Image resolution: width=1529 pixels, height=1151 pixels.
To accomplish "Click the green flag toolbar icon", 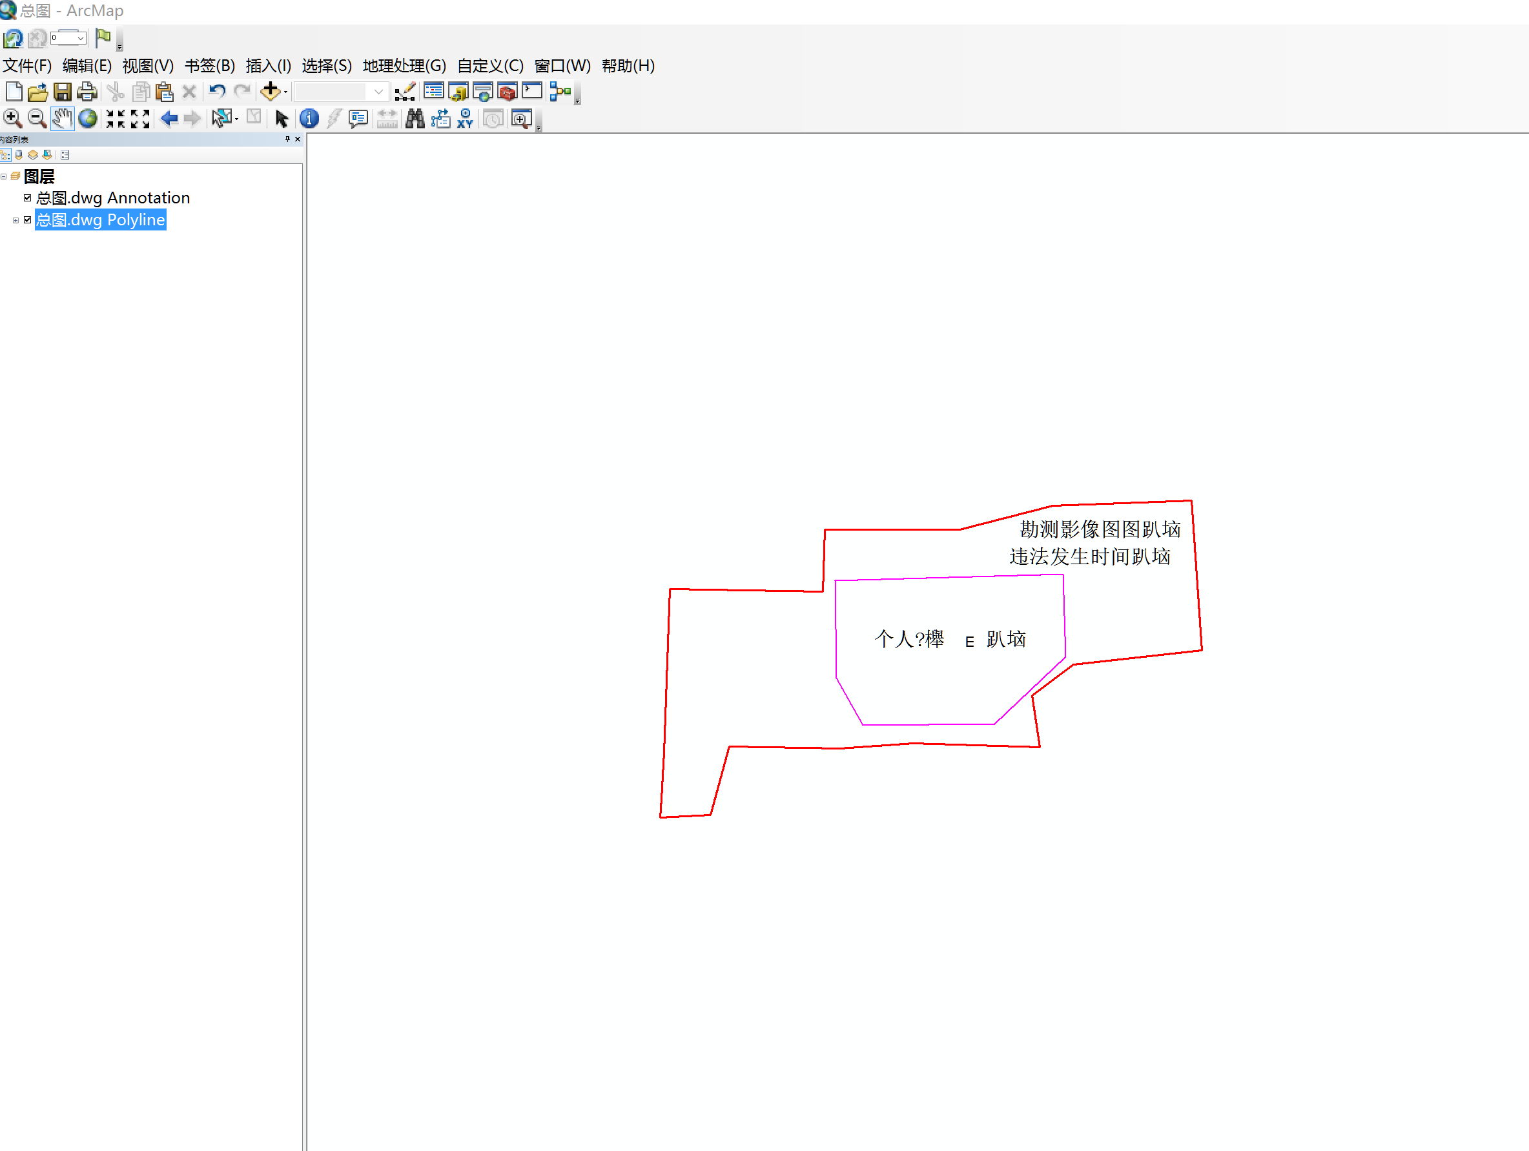I will coord(103,37).
